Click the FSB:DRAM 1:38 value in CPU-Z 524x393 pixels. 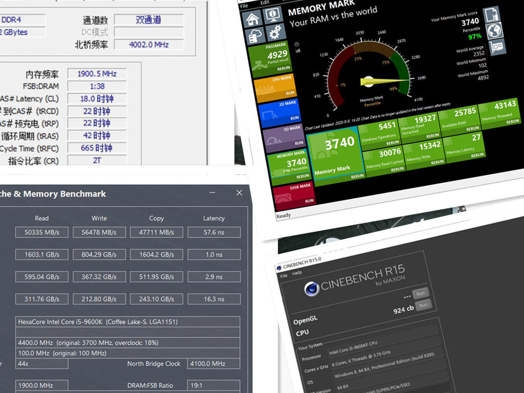(x=97, y=86)
